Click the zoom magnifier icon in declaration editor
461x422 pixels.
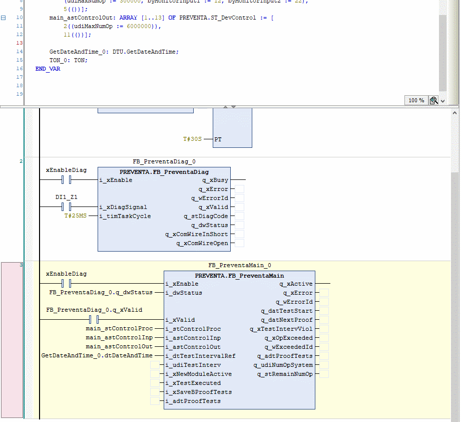pos(433,100)
